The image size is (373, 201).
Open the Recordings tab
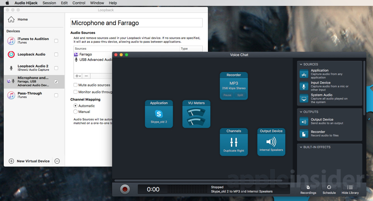tap(308, 189)
